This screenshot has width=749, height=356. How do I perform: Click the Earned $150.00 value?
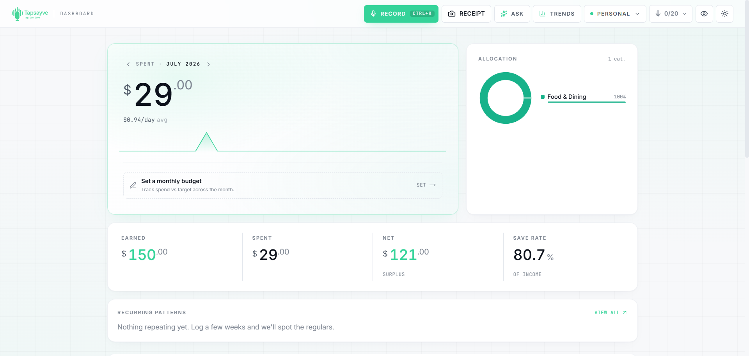click(144, 254)
